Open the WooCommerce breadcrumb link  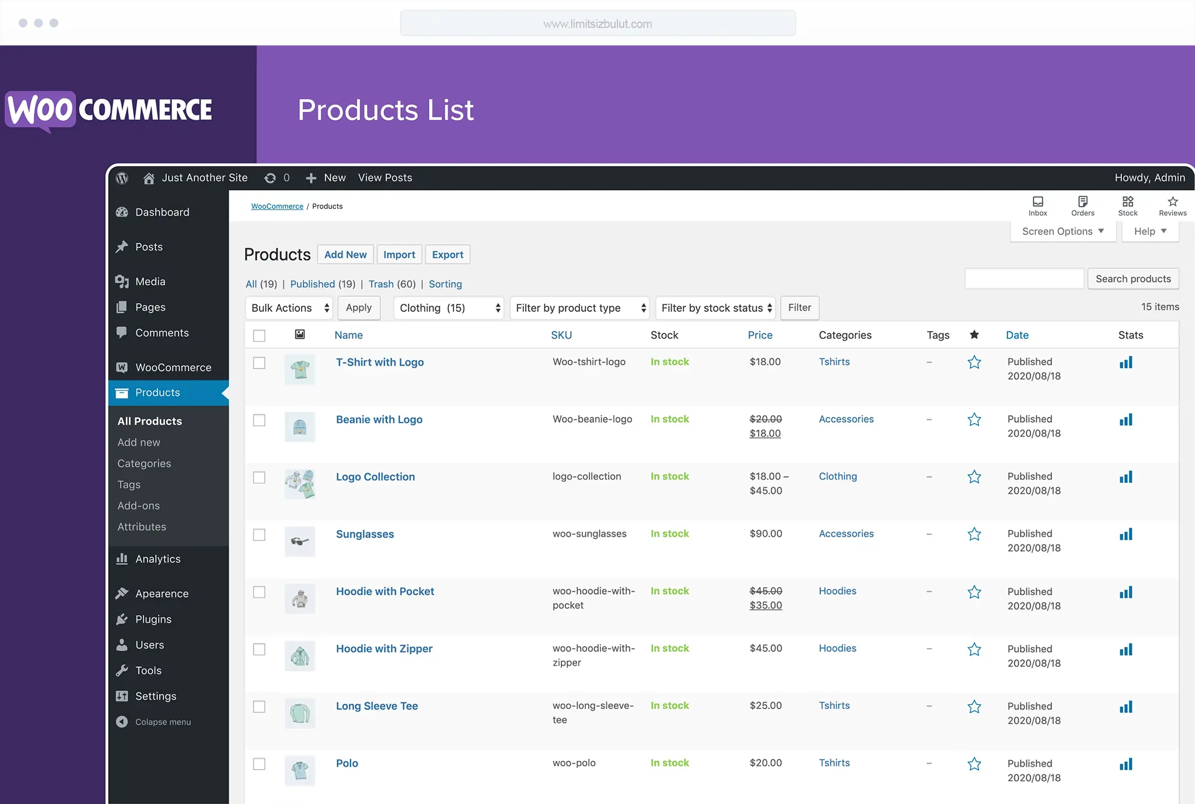(x=277, y=206)
